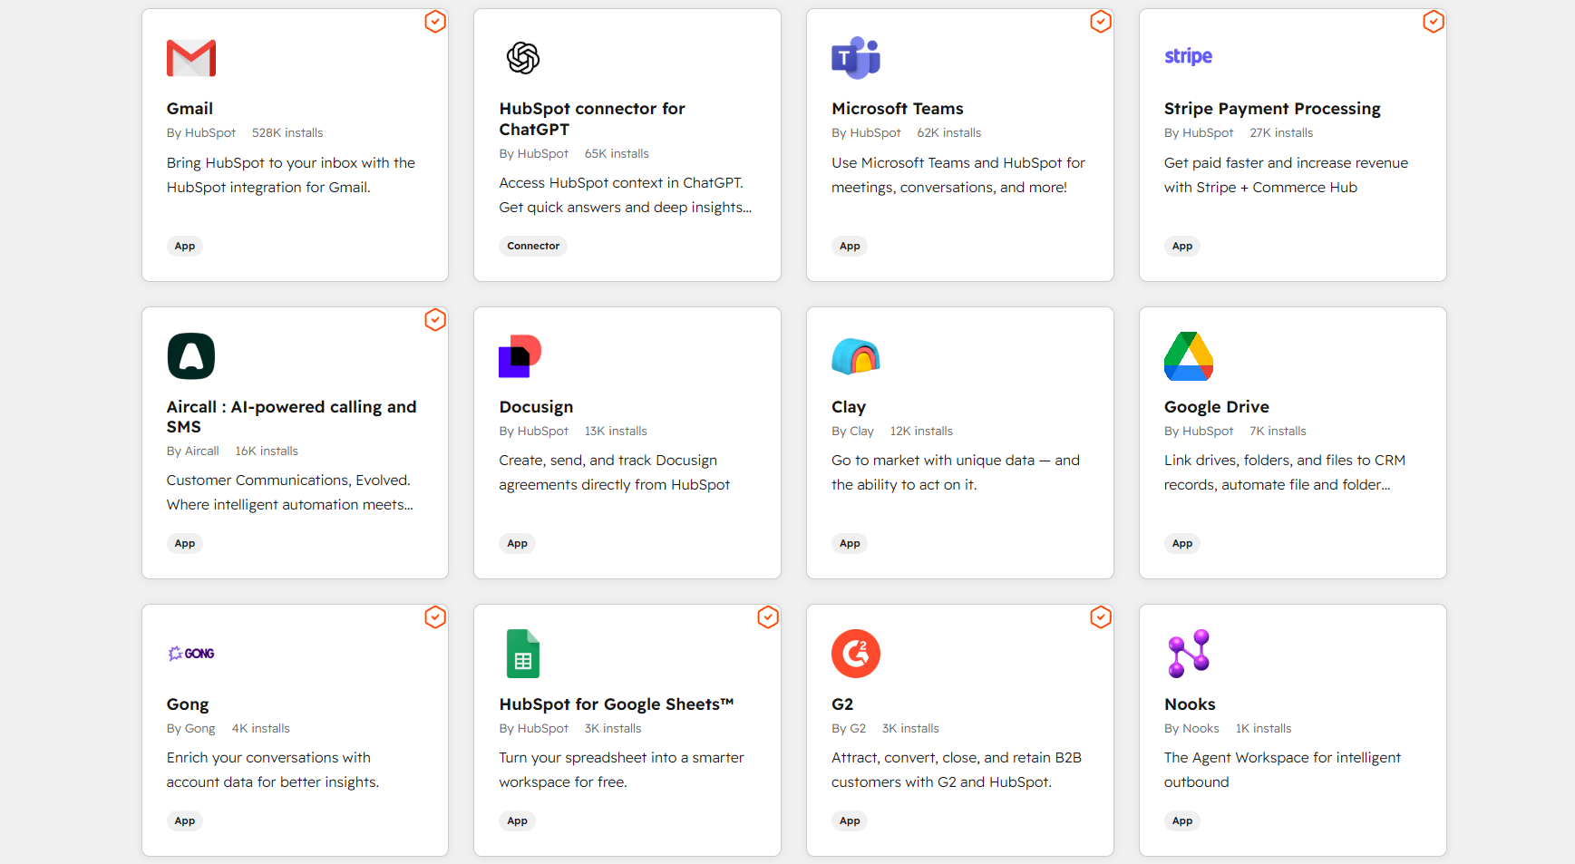Click '27K installs' on Stripe card
1575x864 pixels.
[x=1281, y=132]
